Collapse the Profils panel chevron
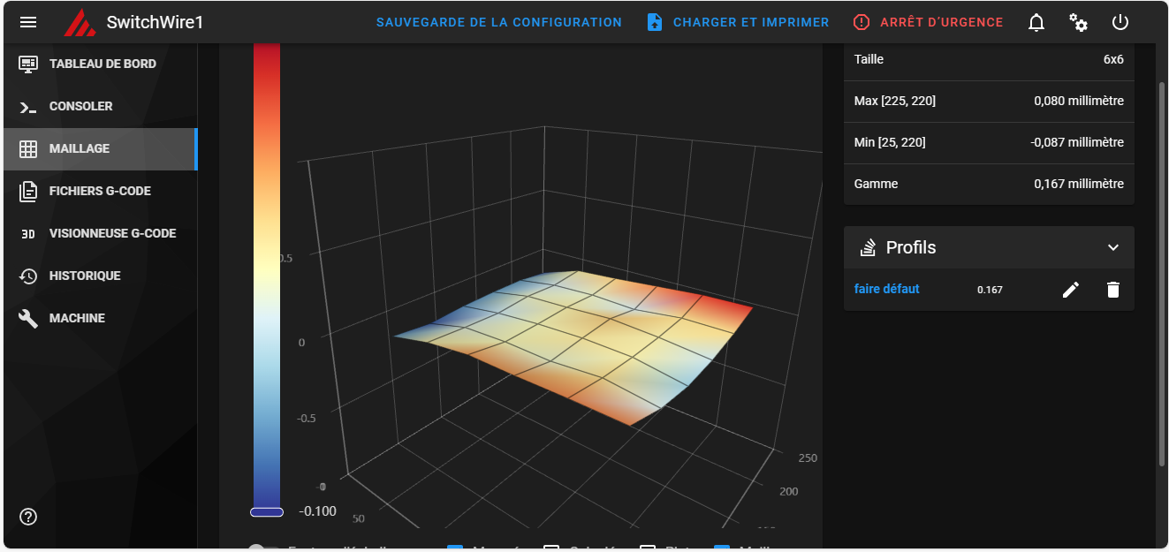The width and height of the screenshot is (1169, 552). pyautogui.click(x=1113, y=247)
